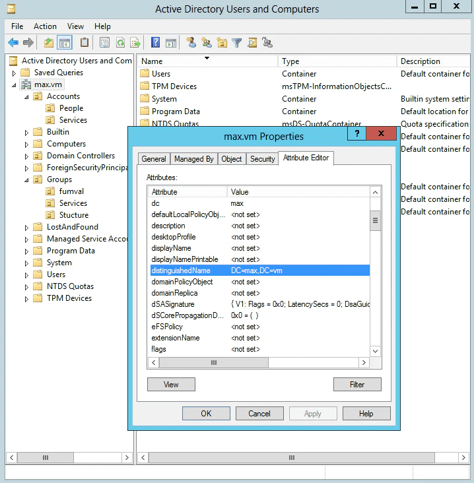
Task: Select Managed Service Accounts tree item
Action: pos(87,239)
